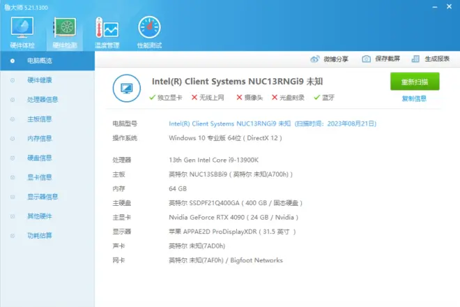
Task: Click the red X beside 摄像头
Action: click(239, 97)
